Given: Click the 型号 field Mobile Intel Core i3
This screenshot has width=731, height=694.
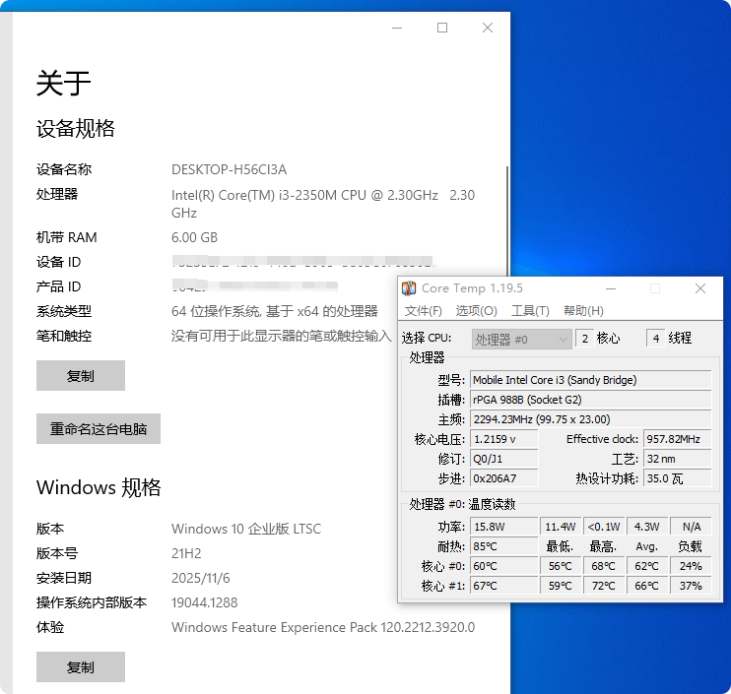Looking at the screenshot, I should pos(591,380).
